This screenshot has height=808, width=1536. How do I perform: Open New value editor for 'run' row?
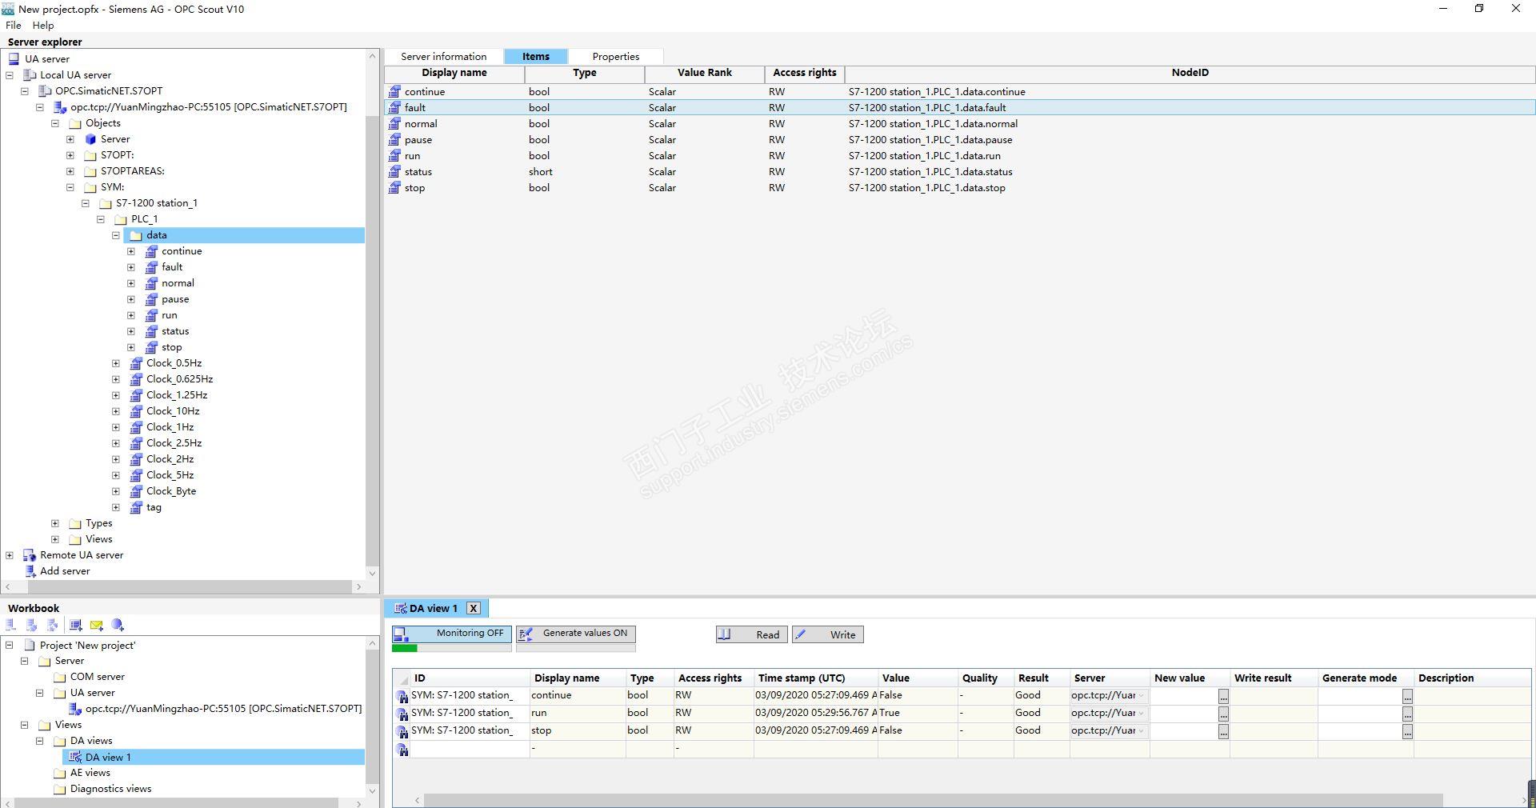click(x=1223, y=714)
